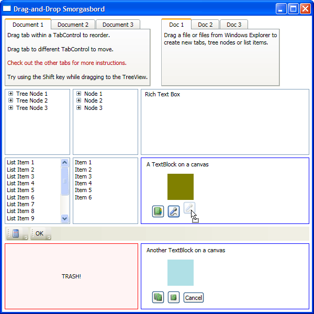
Task: Select List Item 7
Action: coord(20,204)
